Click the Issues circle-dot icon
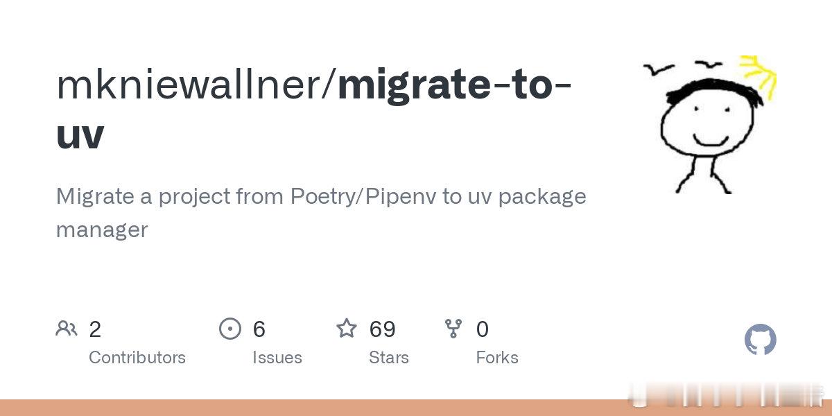Screen dimensions: 832x416 point(229,329)
